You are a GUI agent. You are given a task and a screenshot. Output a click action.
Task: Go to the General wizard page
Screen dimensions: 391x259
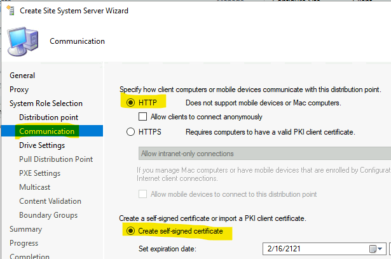pos(22,76)
